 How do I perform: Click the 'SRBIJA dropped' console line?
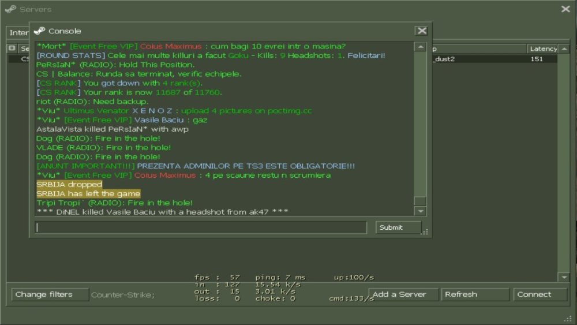(69, 184)
